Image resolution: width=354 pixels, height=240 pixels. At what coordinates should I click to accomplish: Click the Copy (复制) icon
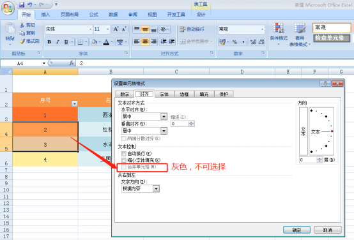pyautogui.click(x=22, y=33)
